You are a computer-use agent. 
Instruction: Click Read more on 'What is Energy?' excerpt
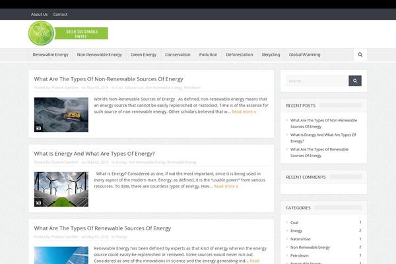point(226,186)
